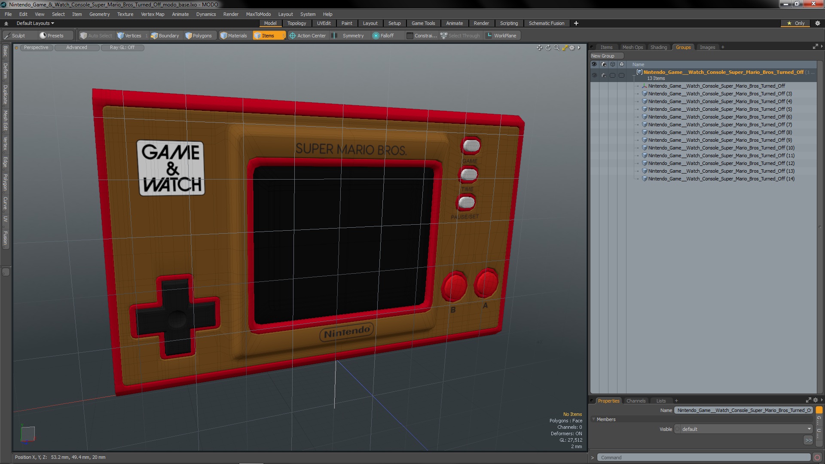Toggle the Visible channel radio dot
This screenshot has width=825, height=464.
pyautogui.click(x=678, y=429)
